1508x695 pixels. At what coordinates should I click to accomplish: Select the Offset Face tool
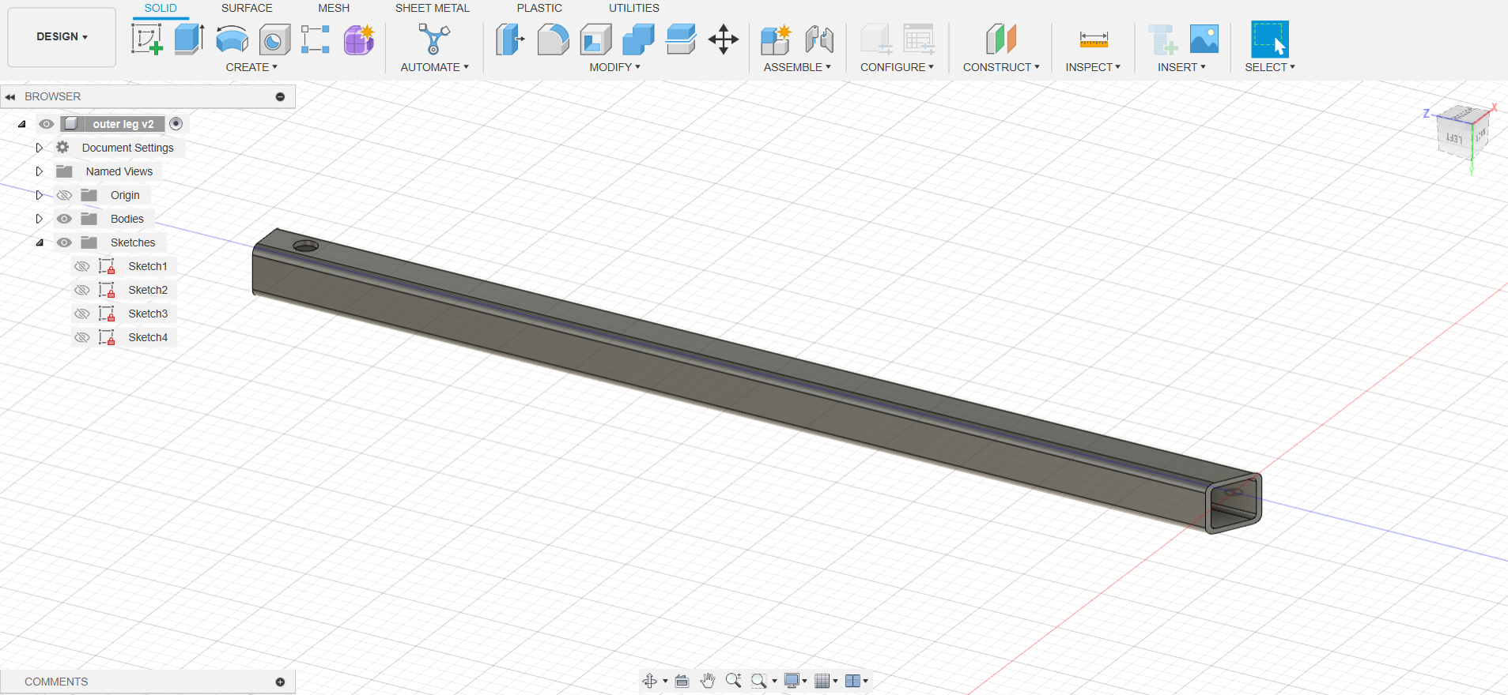point(681,39)
